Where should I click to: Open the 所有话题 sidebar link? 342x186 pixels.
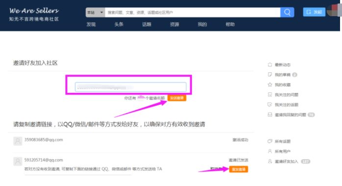pos(282,141)
